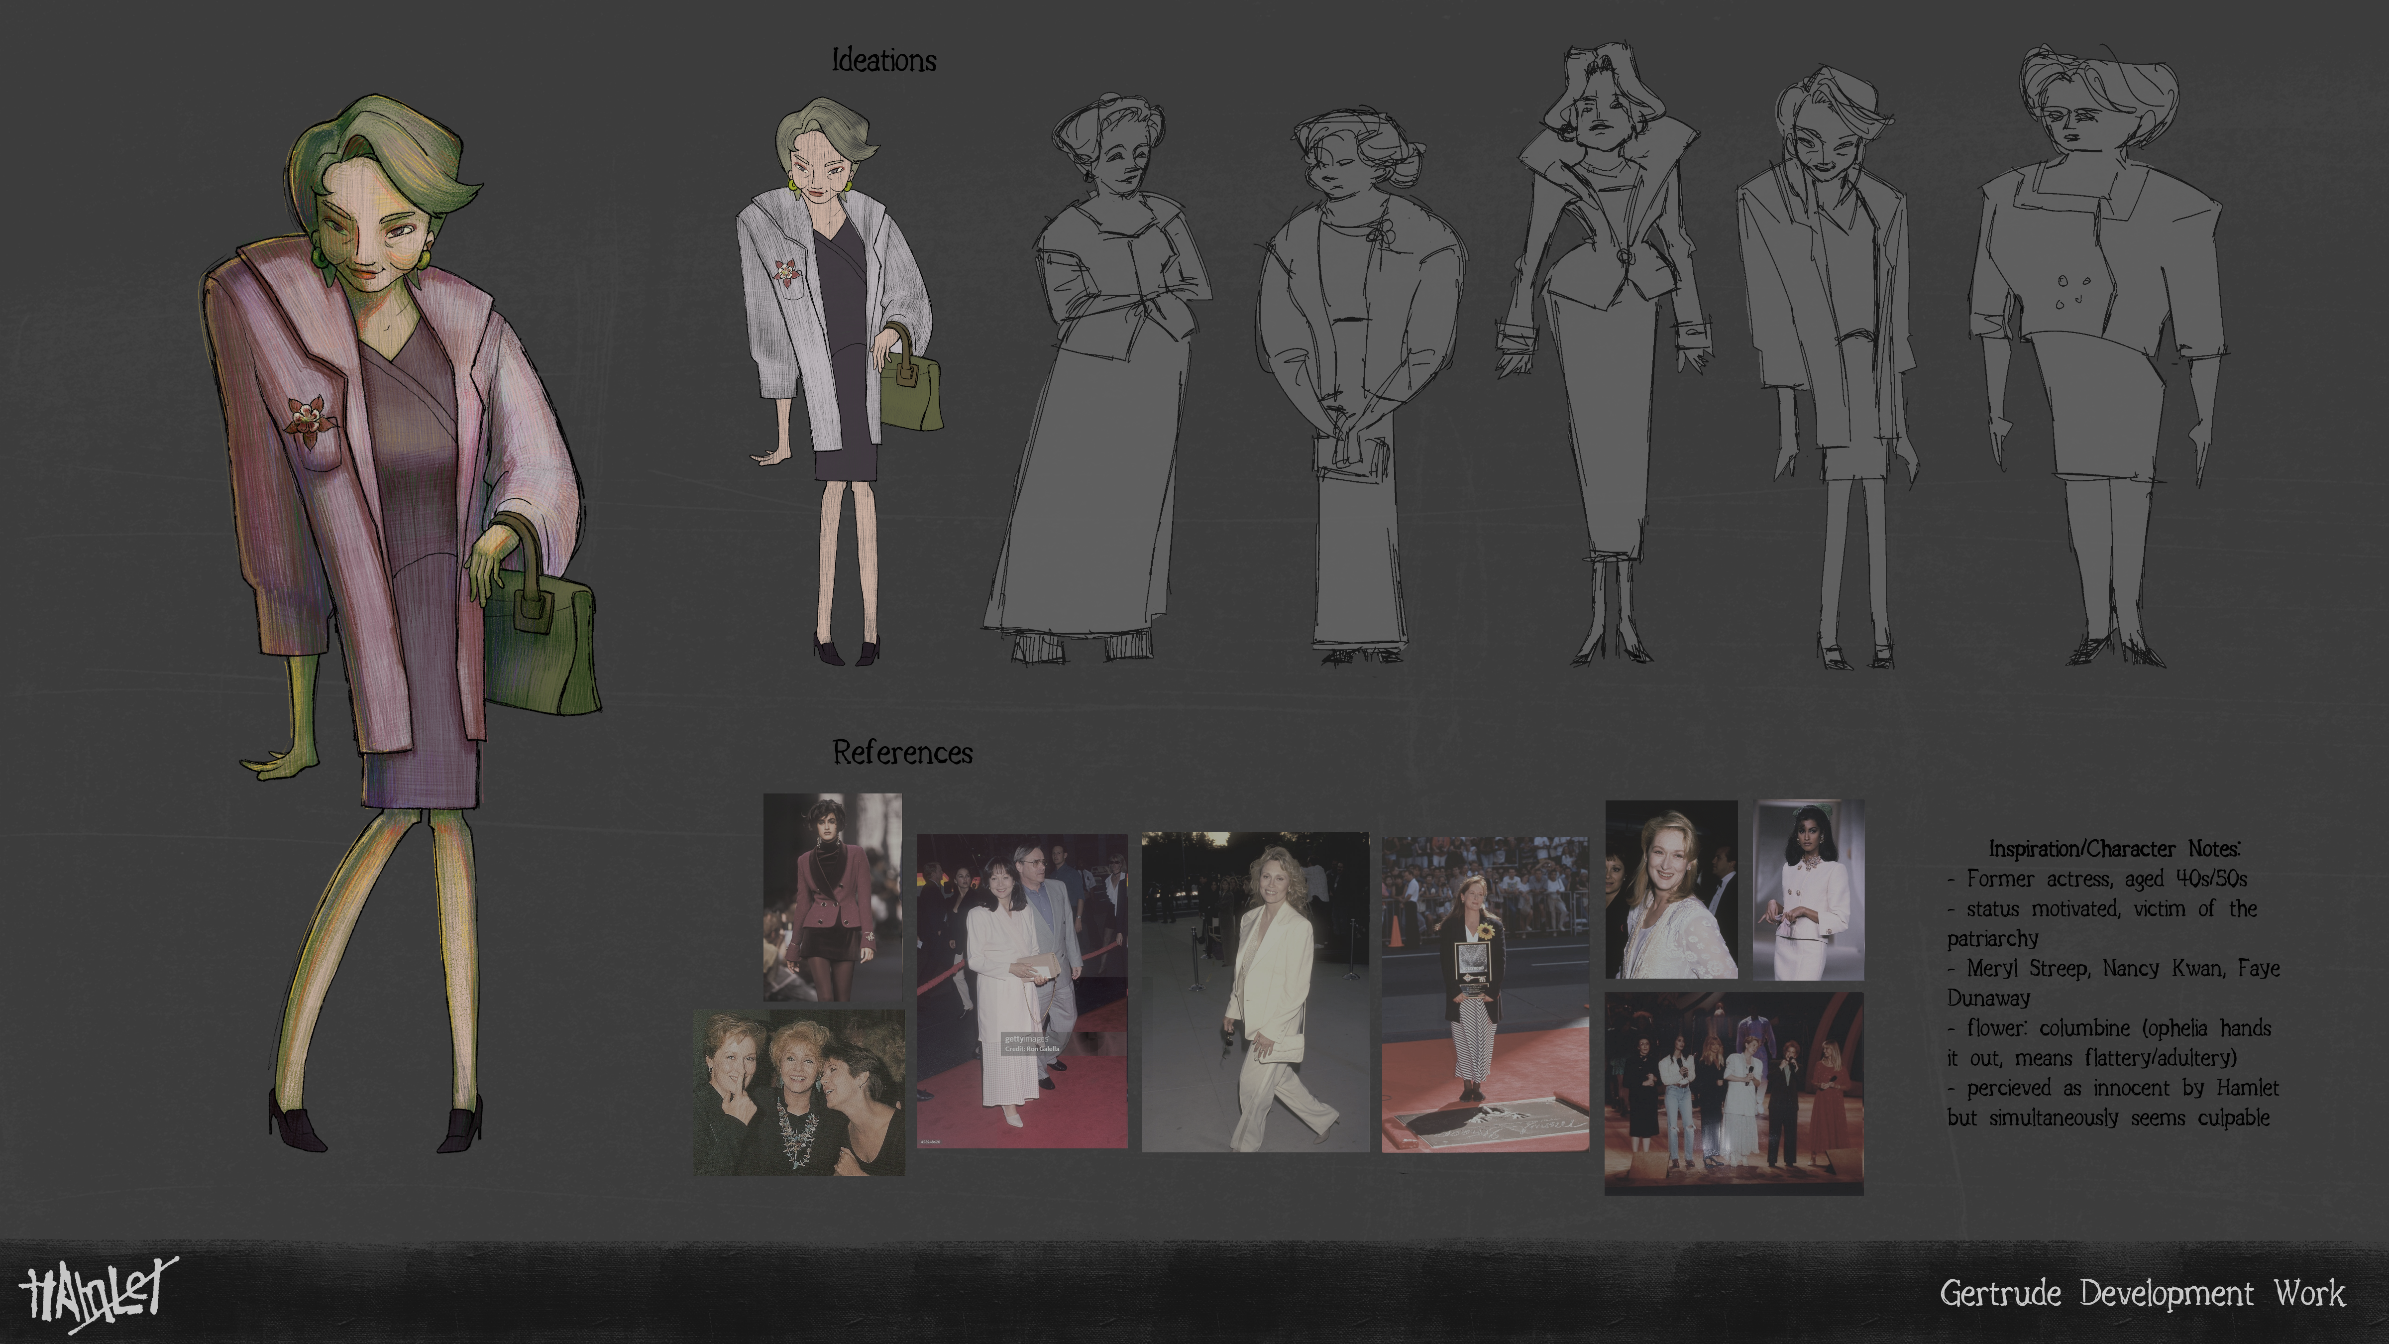Open the white skirt suit model photo
Image resolution: width=2389 pixels, height=1344 pixels.
point(1809,889)
